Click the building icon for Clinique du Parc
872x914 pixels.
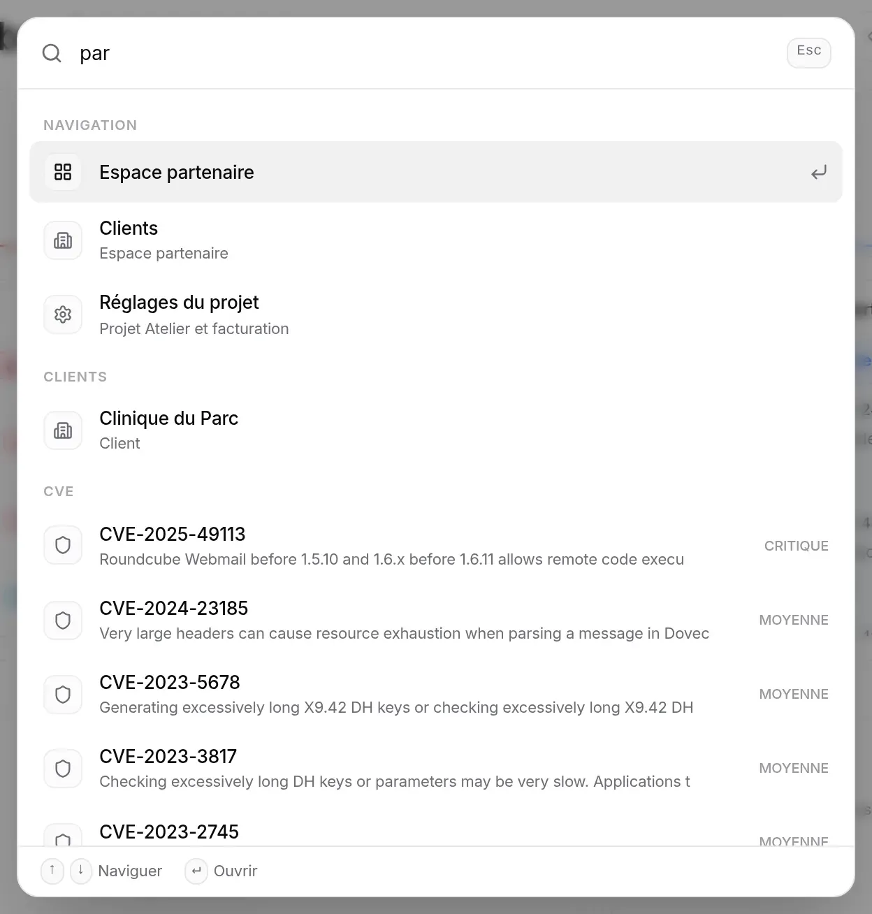63,430
